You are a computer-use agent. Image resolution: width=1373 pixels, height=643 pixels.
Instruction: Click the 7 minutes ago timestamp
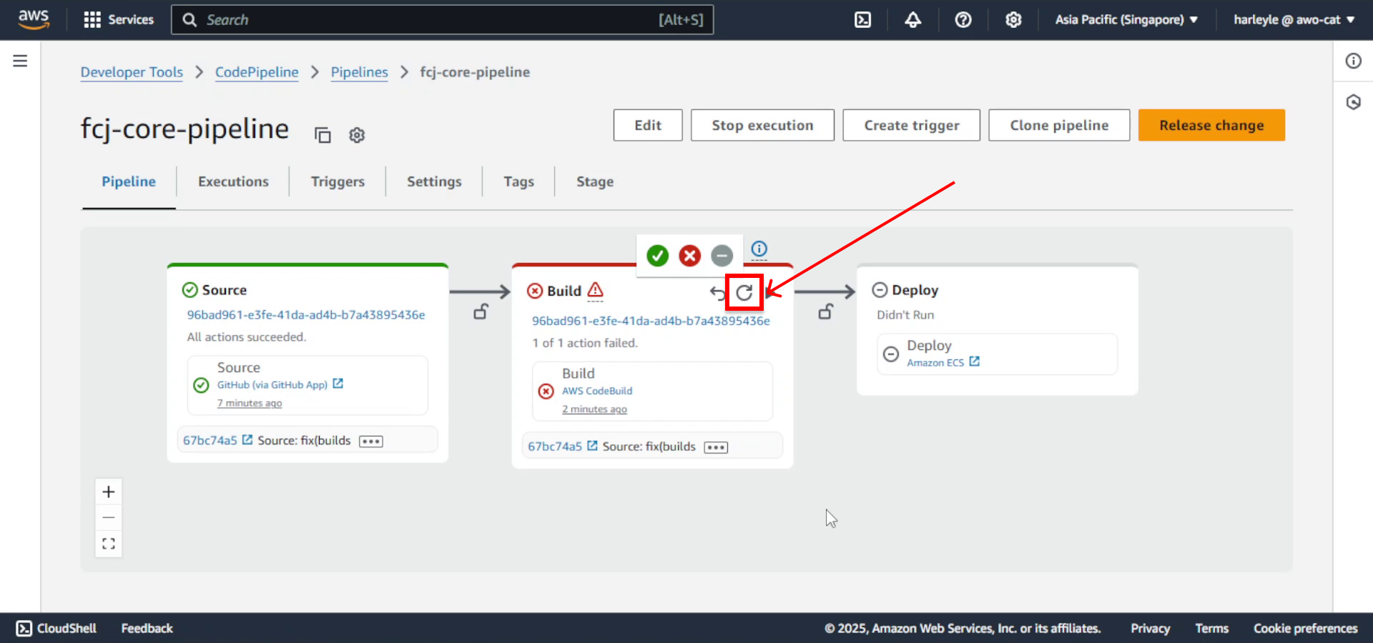(250, 403)
